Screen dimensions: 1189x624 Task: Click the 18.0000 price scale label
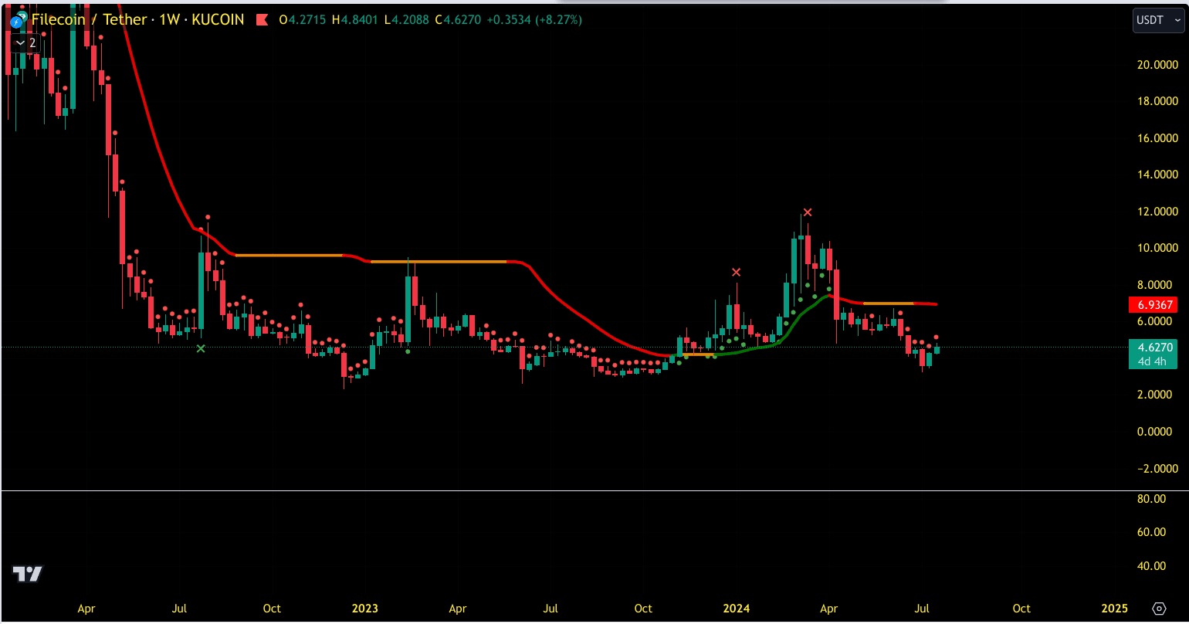[1157, 101]
